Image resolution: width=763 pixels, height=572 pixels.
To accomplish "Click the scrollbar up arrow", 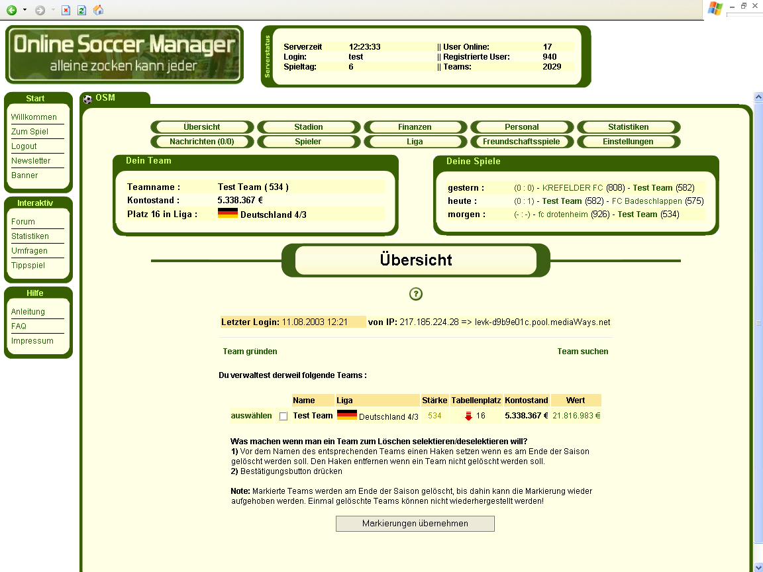I will 758,97.
